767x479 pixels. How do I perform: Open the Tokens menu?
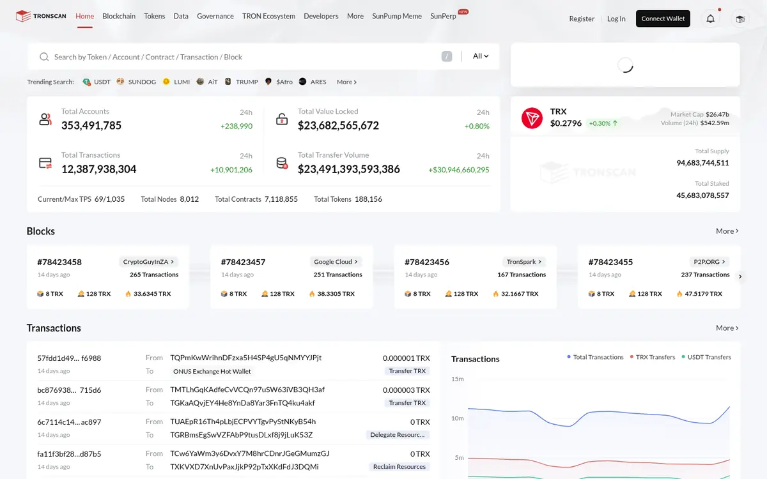pyautogui.click(x=155, y=16)
